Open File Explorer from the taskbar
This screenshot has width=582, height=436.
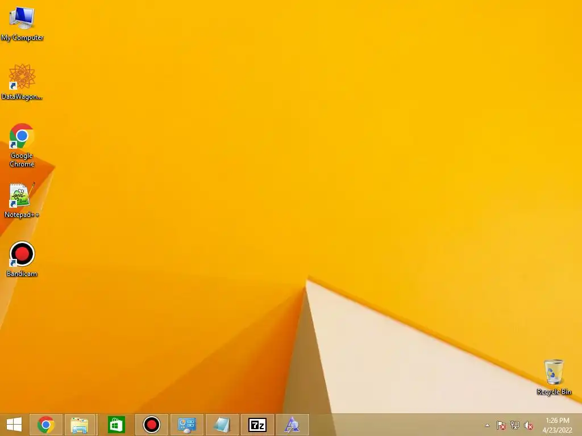point(81,425)
